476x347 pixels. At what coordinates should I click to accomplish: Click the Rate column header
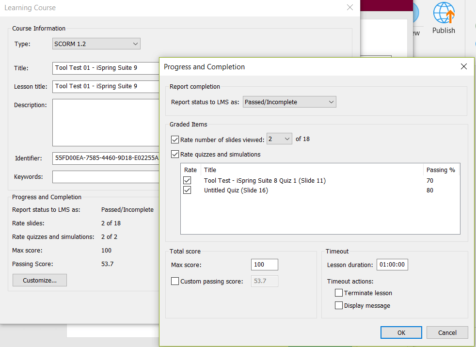coord(190,170)
